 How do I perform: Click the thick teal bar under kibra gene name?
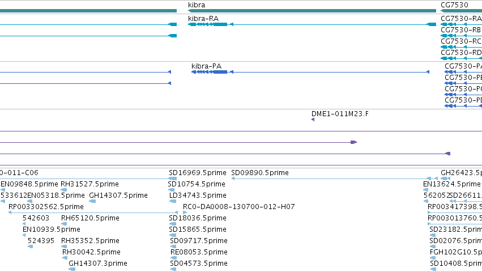click(312, 11)
